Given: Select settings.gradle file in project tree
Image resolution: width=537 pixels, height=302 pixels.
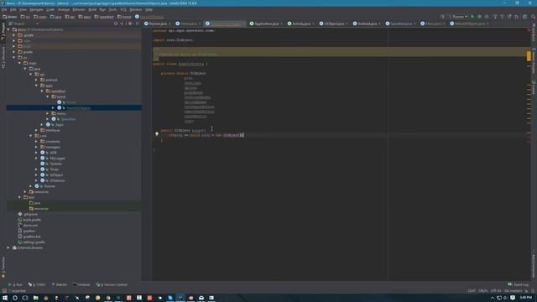Looking at the screenshot, I should [34, 242].
